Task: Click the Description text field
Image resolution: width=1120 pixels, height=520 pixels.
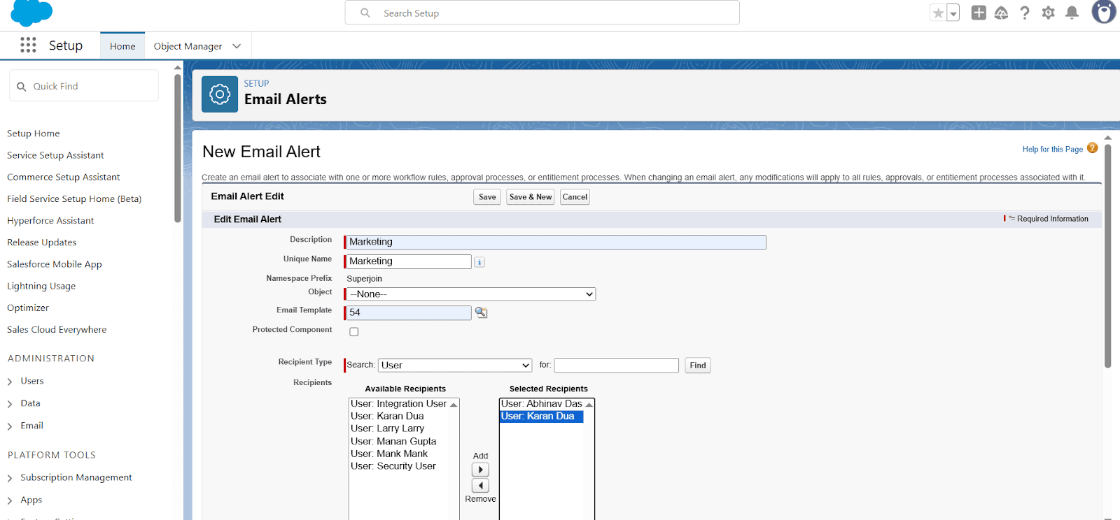Action: [556, 242]
